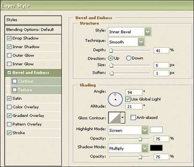Enable the Color Overlay checkbox
Viewport: 194px width, 167px height.
(x=9, y=107)
